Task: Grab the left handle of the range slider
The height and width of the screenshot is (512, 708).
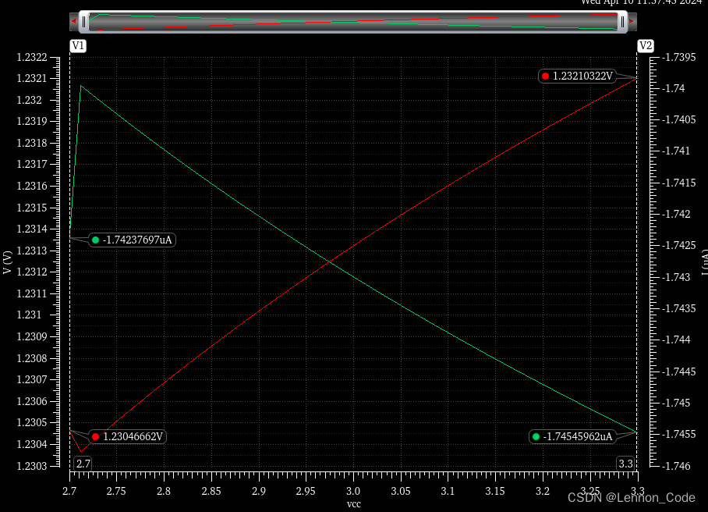Action: (83, 22)
